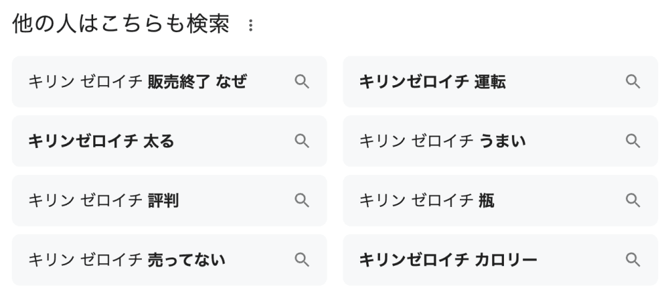Click the magnifier icon beside 評判 suggestion
Viewport: 672px width, 300px height.
click(x=302, y=200)
